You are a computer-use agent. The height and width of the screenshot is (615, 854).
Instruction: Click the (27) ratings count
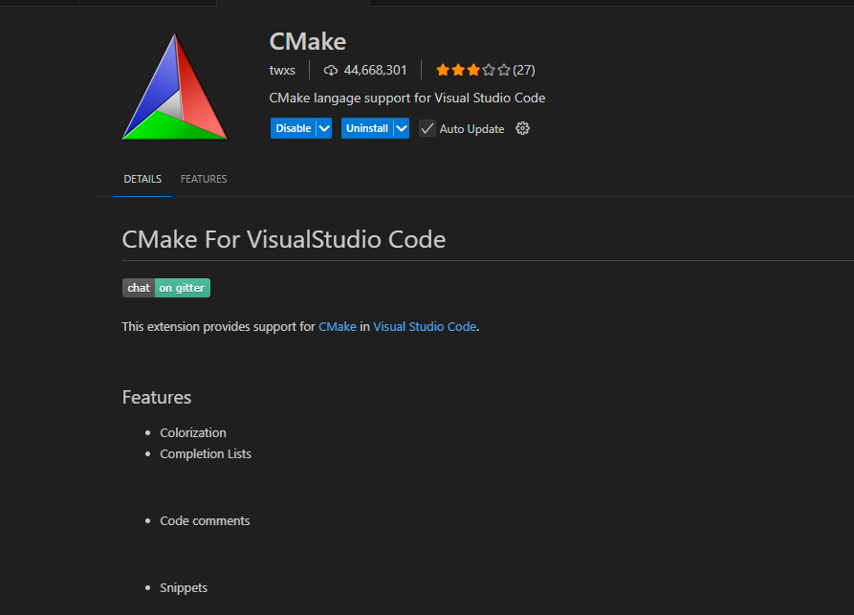[524, 70]
